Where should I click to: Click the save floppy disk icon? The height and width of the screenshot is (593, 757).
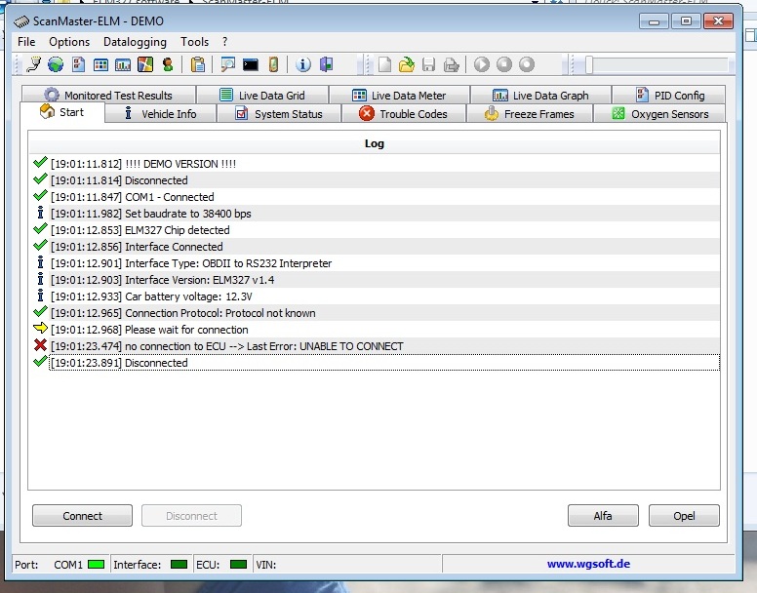coord(428,65)
